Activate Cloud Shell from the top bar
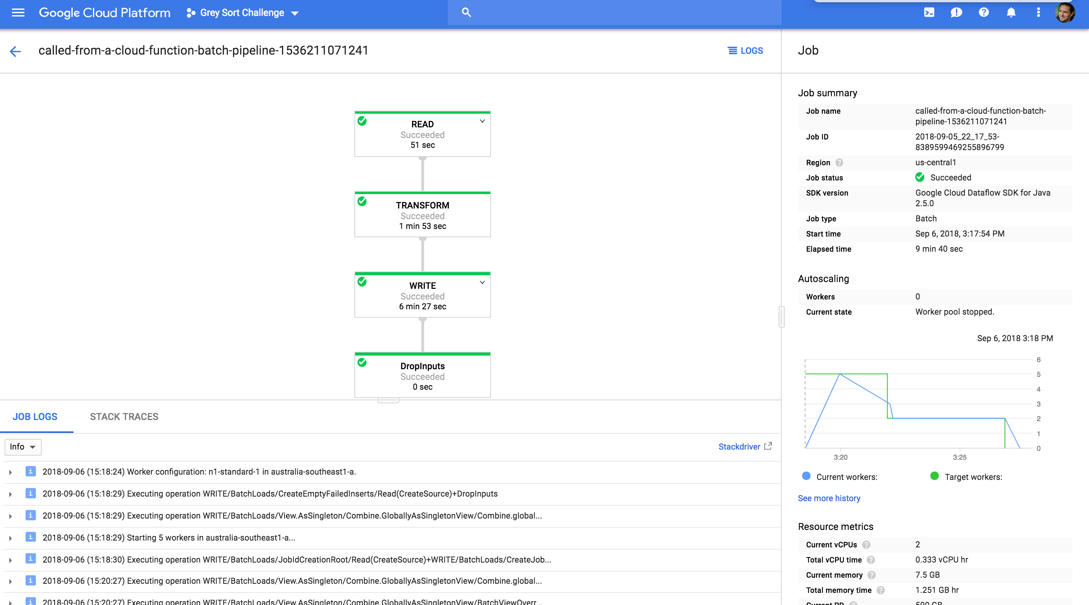 (x=930, y=13)
